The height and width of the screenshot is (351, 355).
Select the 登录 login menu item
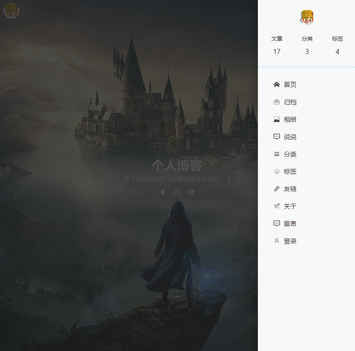click(289, 241)
